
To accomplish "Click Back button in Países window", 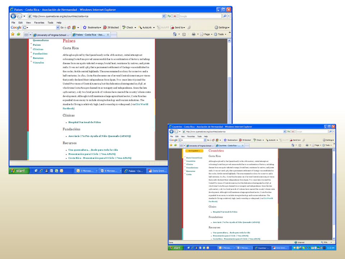I will (13, 16).
